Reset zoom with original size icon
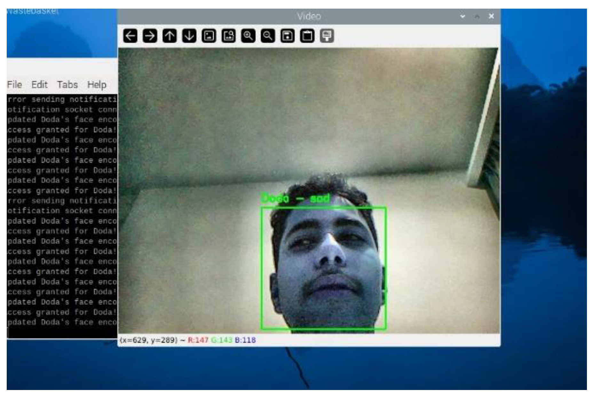The height and width of the screenshot is (398, 593). pyautogui.click(x=209, y=36)
